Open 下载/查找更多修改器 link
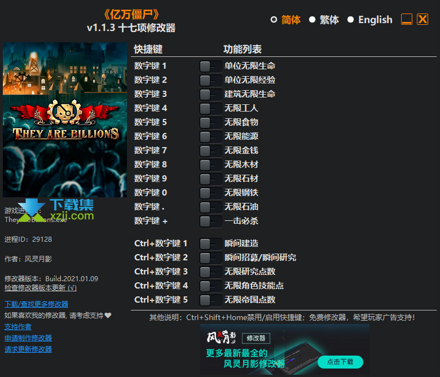 coord(36,304)
